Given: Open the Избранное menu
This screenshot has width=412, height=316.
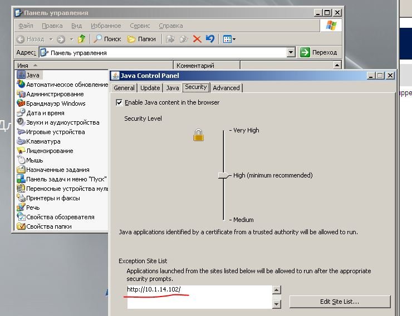Looking at the screenshot, I should pos(106,26).
